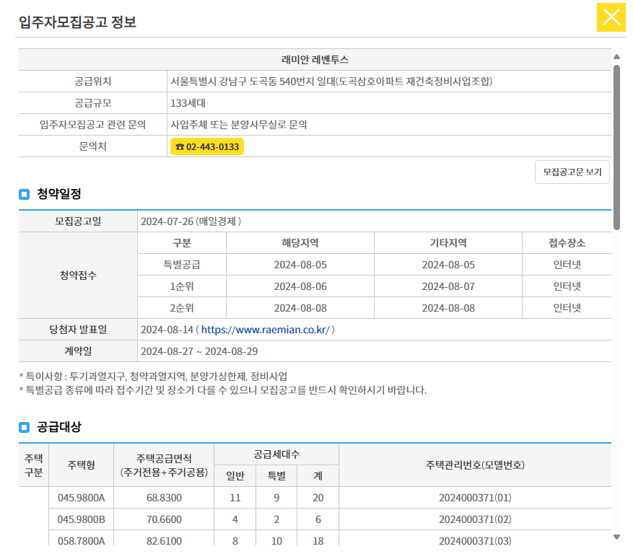Click the 2순위 row cell

182,308
